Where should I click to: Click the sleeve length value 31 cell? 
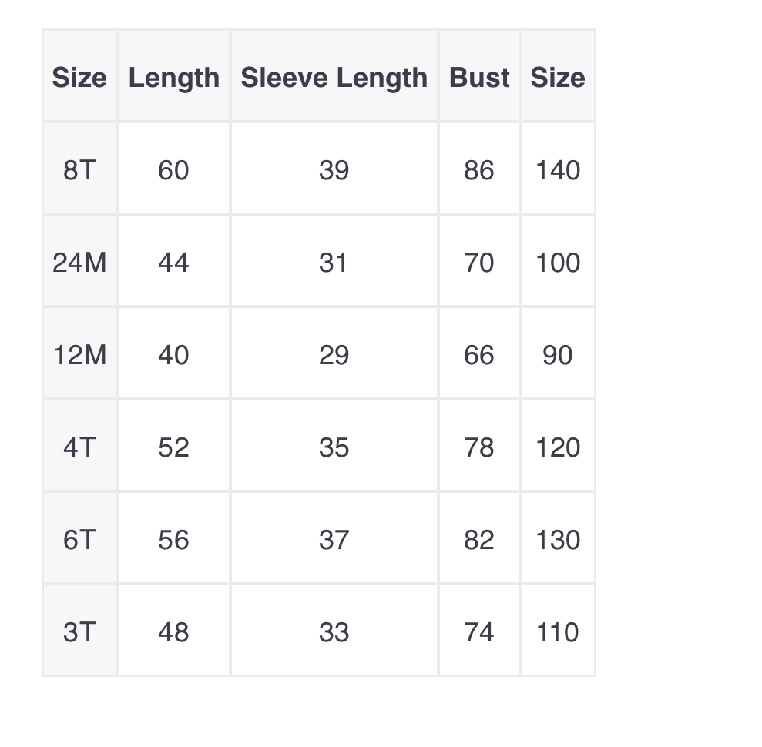pos(334,260)
